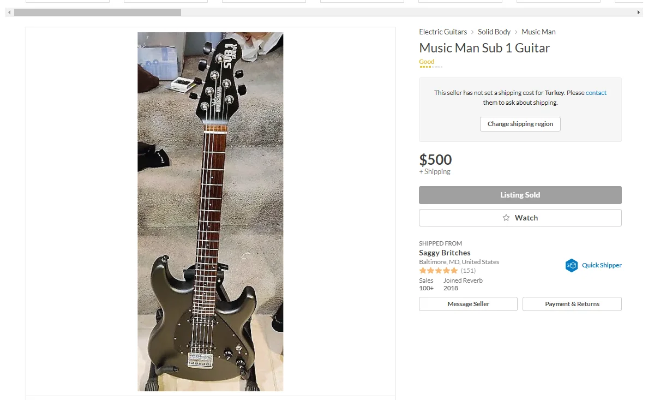Image resolution: width=654 pixels, height=400 pixels.
Task: Click the Quick Shipper text label
Action: [602, 265]
